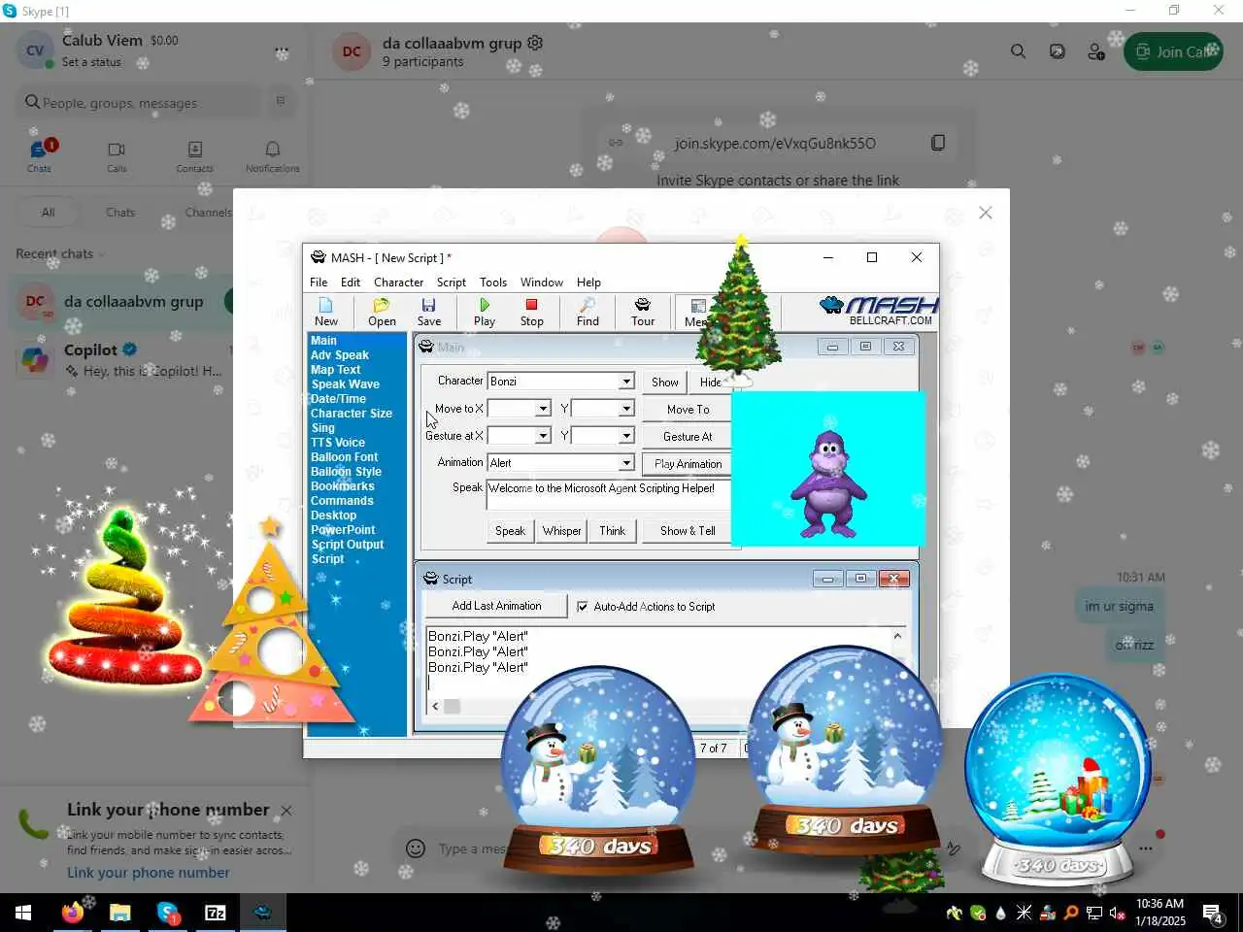Switch to the Contacts tab in Skype
This screenshot has height=932, width=1243.
[194, 156]
